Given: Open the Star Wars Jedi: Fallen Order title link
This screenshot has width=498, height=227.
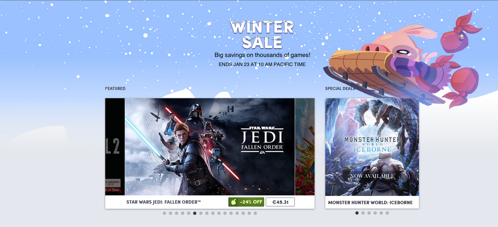Looking at the screenshot, I should click(x=164, y=202).
